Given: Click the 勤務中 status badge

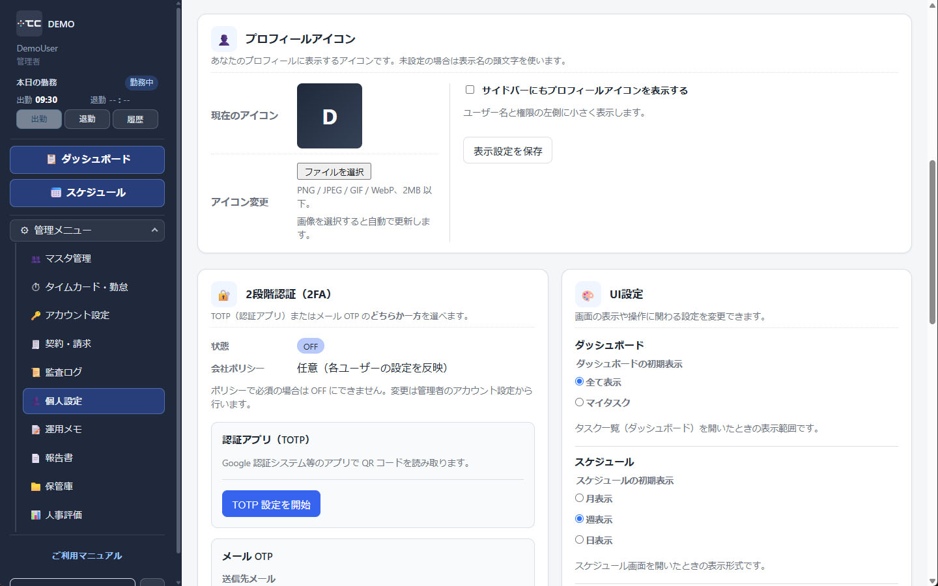Looking at the screenshot, I should (x=141, y=83).
